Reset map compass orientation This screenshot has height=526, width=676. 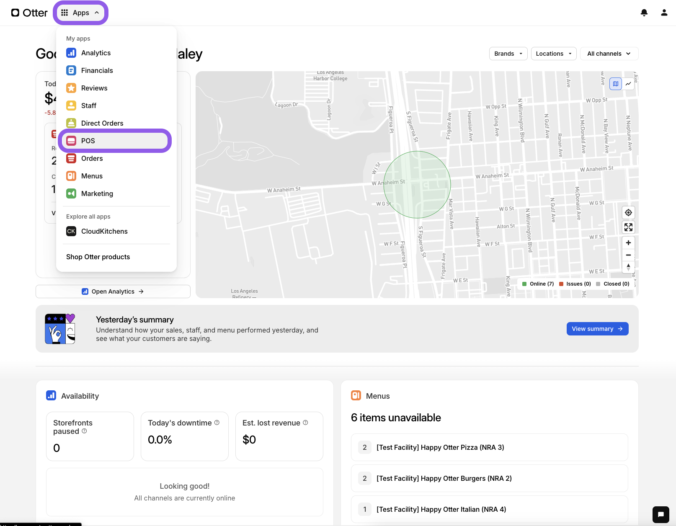click(628, 267)
